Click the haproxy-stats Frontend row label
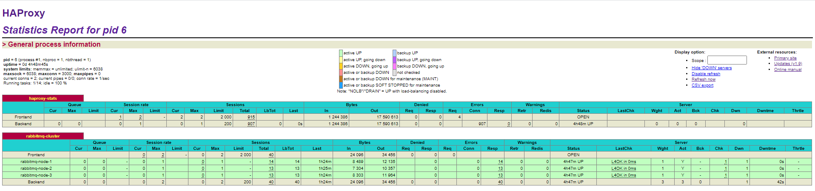Viewport: 815px width, 191px height. (x=23, y=117)
